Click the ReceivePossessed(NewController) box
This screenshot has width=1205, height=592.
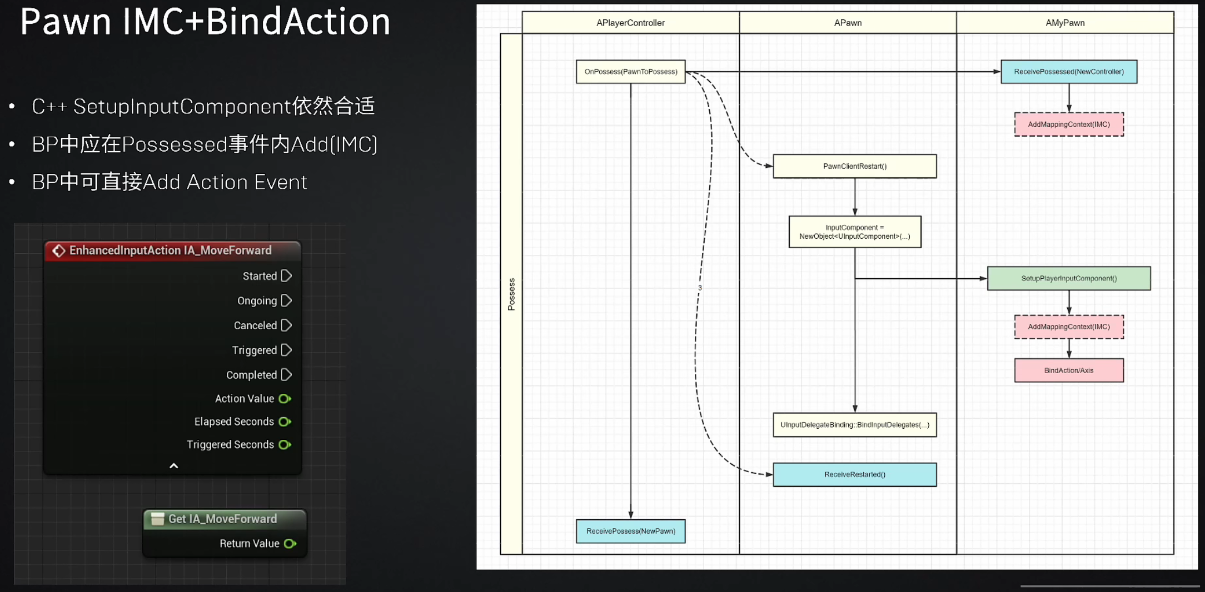(1069, 72)
